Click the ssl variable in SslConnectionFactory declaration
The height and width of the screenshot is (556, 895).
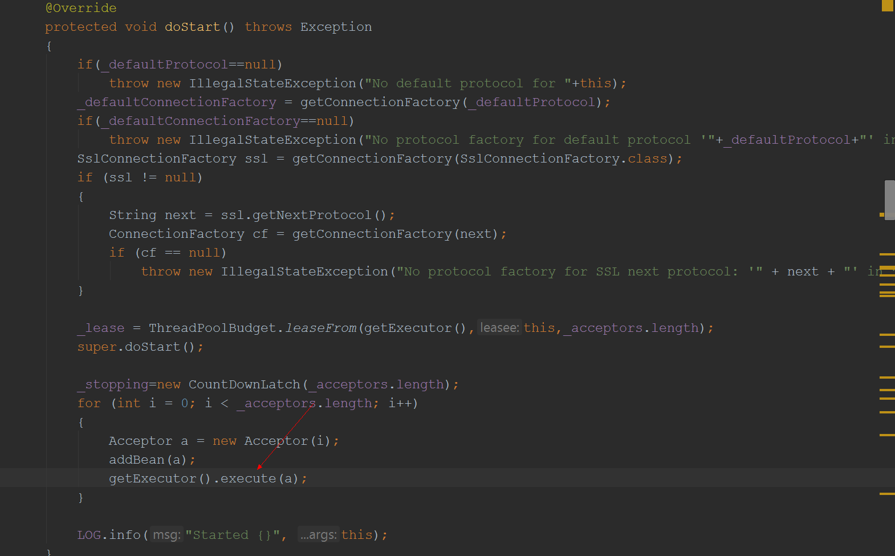(x=256, y=159)
